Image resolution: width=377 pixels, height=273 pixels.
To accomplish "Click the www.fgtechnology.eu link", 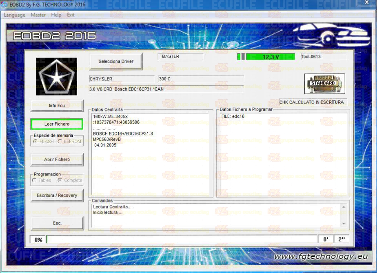I will [321, 256].
